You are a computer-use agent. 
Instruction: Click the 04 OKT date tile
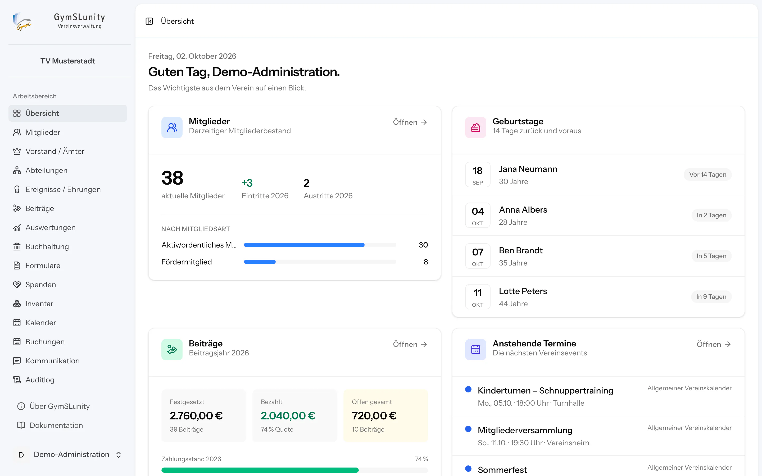(x=478, y=215)
